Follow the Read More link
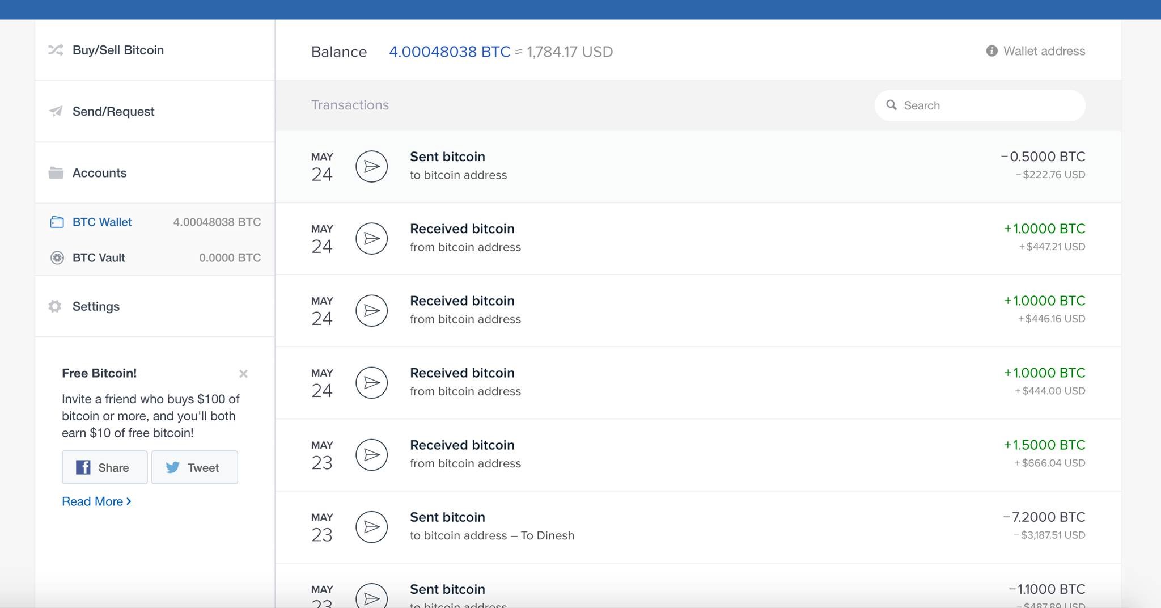This screenshot has height=608, width=1161. (96, 501)
